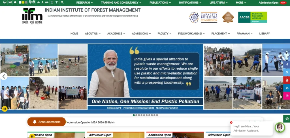Image resolution: width=290 pixels, height=138 pixels.
Task: Jump to the last carousel slide dot
Action: point(157,115)
